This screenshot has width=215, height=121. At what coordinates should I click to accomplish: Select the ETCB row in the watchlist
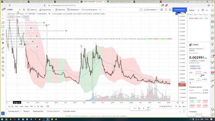(x=199, y=18)
